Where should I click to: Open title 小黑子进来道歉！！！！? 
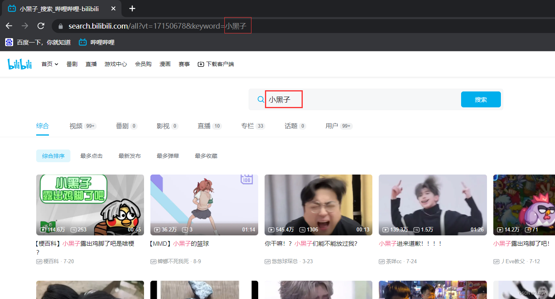(x=411, y=243)
